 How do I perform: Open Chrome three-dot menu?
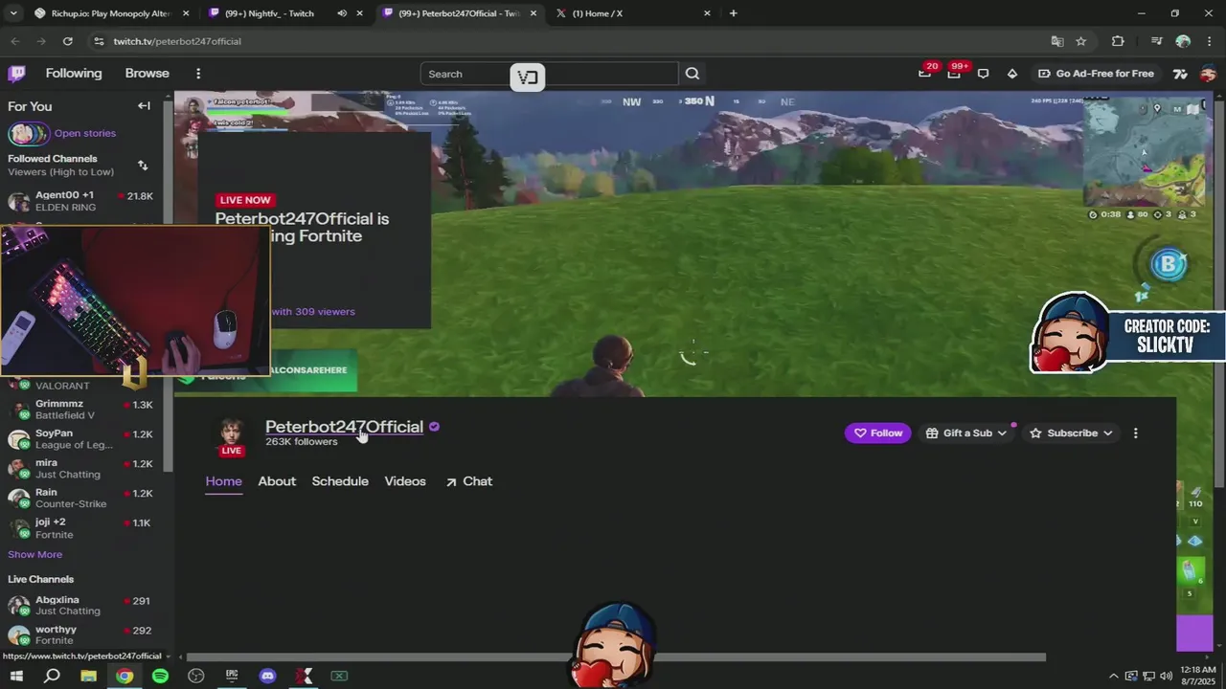coord(1209,41)
